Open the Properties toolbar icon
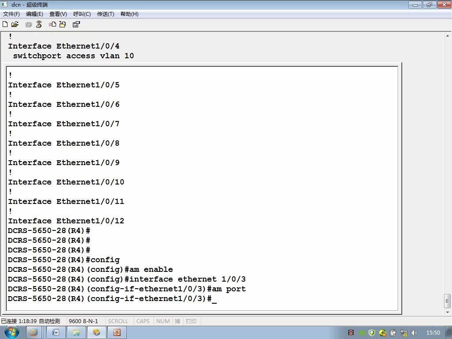 coord(76,25)
